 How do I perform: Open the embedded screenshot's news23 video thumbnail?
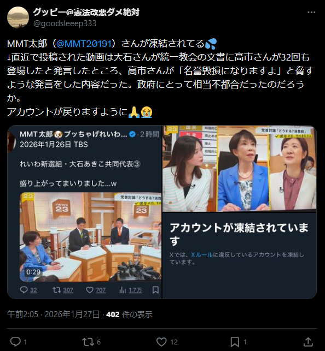[90, 236]
